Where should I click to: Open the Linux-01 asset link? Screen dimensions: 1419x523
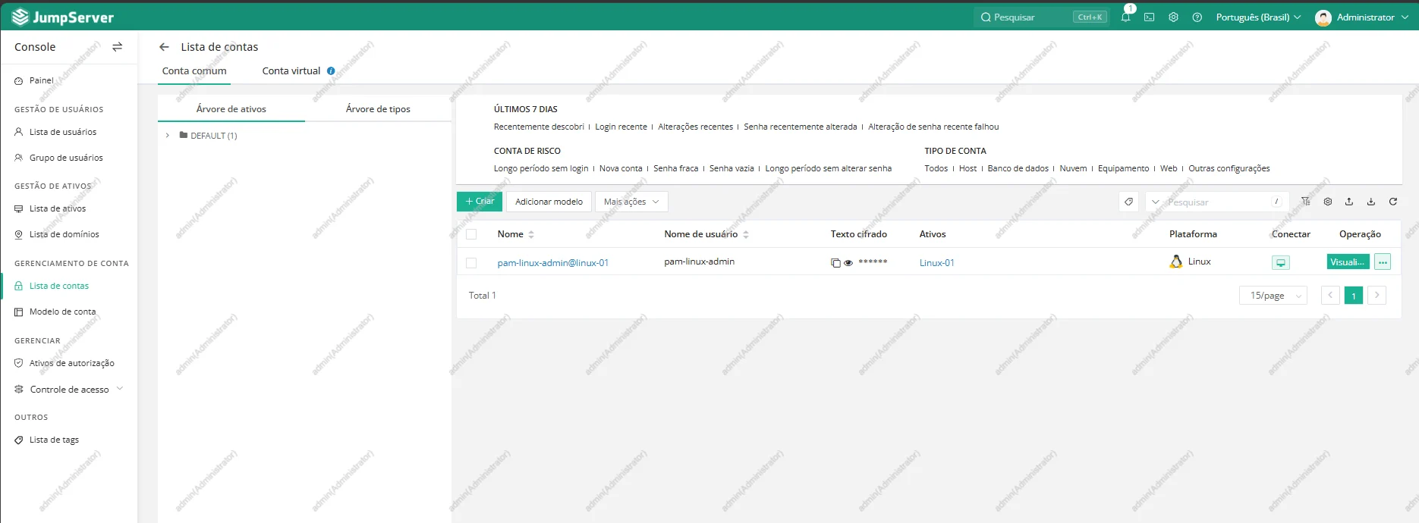(x=937, y=263)
